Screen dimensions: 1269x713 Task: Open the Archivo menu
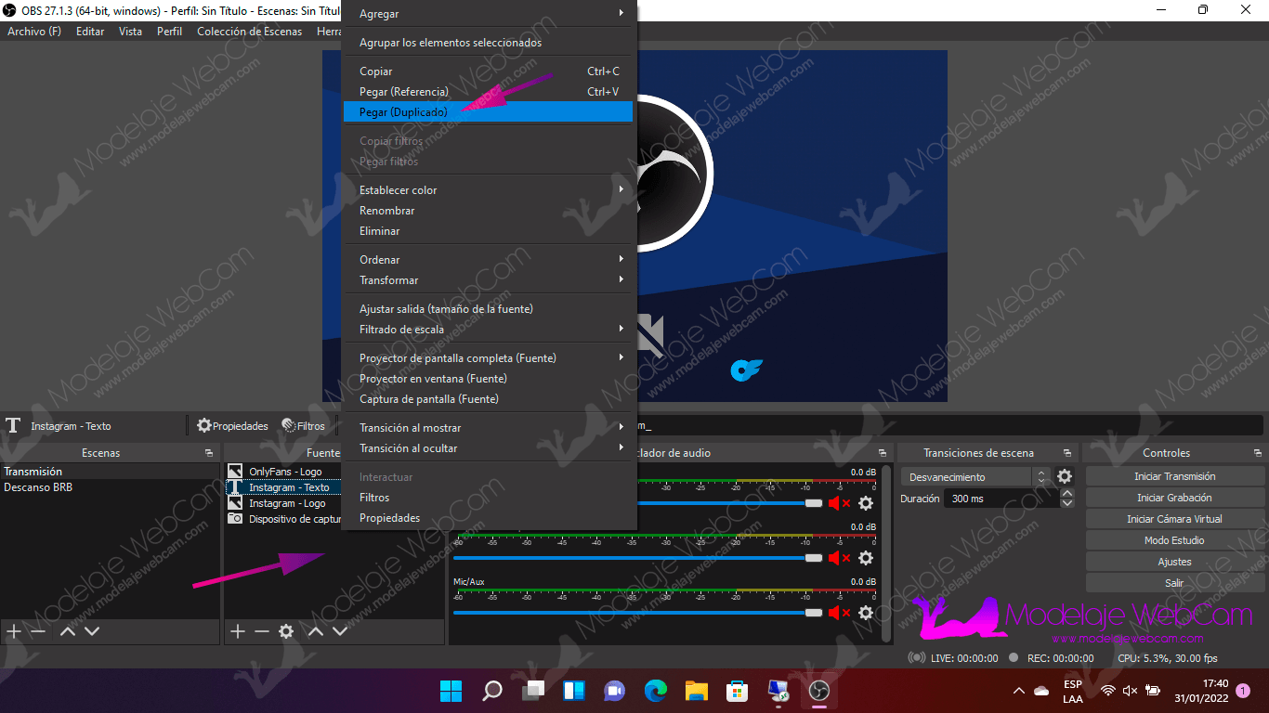pos(34,32)
